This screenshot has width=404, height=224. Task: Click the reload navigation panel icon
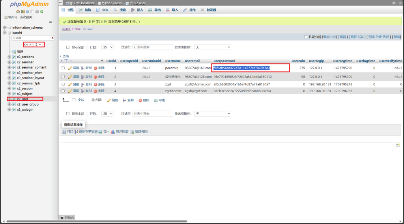[x=41, y=12]
